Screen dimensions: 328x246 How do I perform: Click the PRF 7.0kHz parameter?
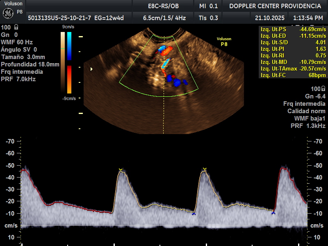18,79
